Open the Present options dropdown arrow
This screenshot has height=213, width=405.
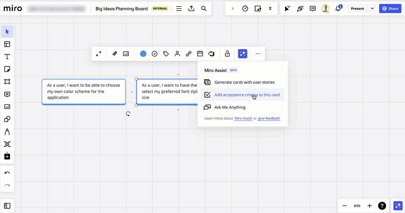pyautogui.click(x=372, y=9)
